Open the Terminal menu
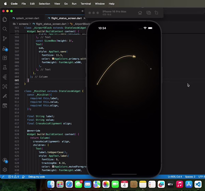Viewport: 205px width, 191px height. tap(86, 4)
